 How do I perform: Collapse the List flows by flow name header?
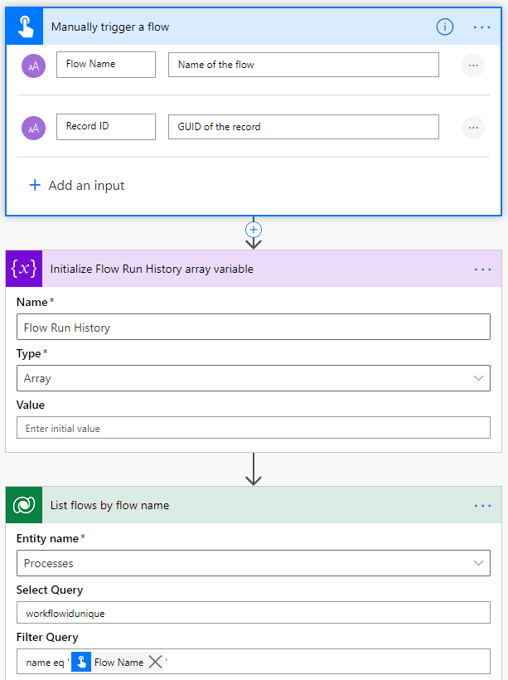pos(249,505)
